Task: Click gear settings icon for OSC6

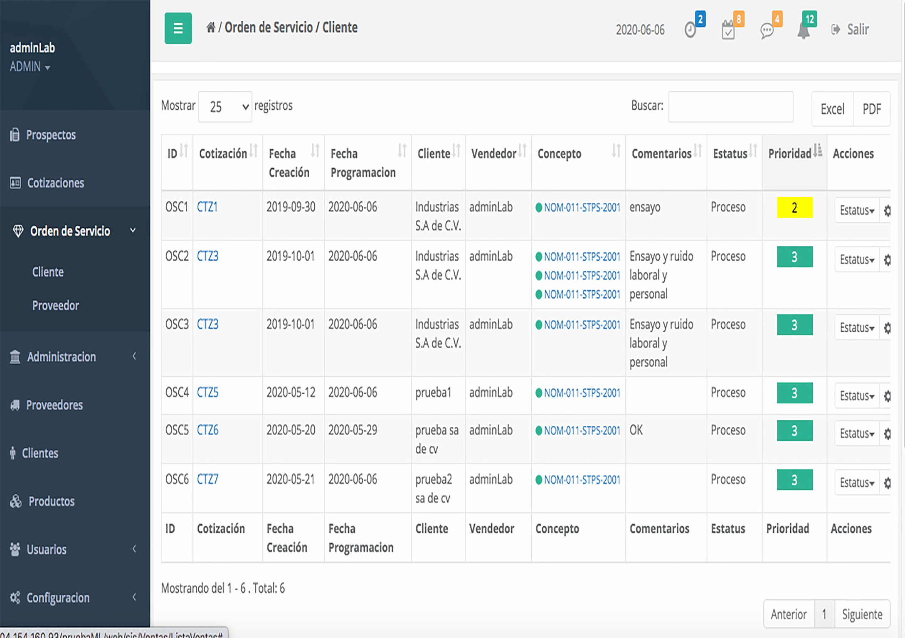Action: 887,483
